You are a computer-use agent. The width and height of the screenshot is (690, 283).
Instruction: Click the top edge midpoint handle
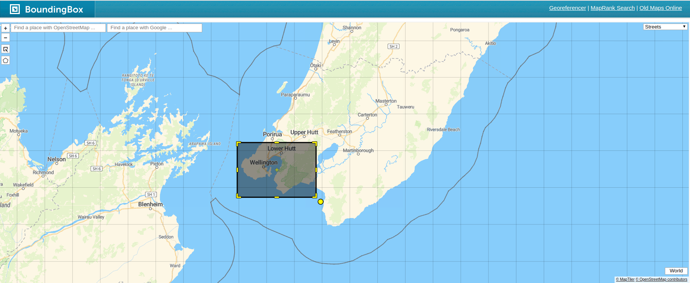click(x=277, y=142)
